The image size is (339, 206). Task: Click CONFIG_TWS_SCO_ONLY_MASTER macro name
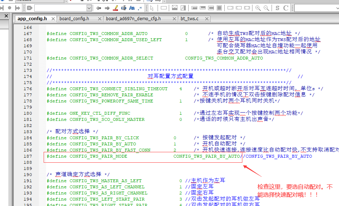(x=107, y=119)
